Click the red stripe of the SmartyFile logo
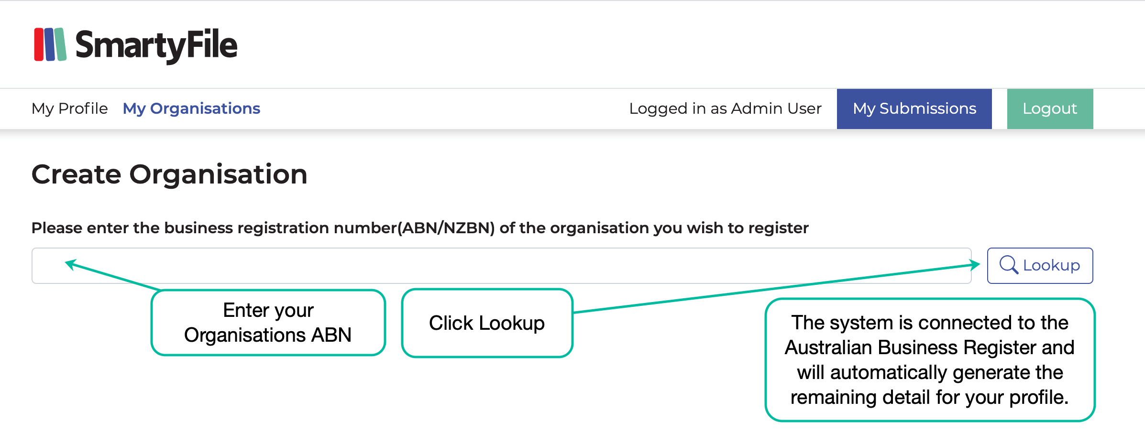The width and height of the screenshot is (1145, 433). coord(38,45)
